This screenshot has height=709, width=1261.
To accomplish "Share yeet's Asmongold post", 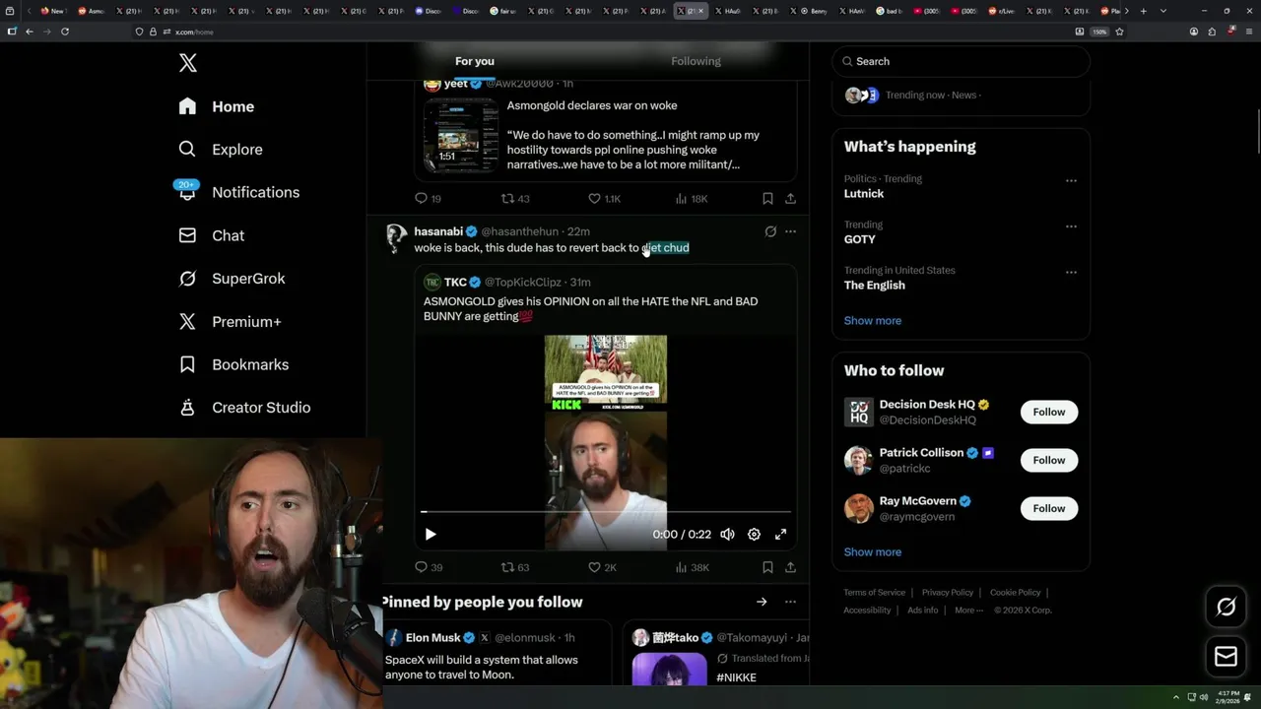I will 790,198.
